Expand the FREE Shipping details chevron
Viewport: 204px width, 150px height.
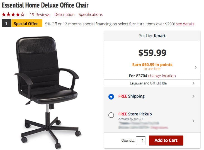click(x=193, y=96)
